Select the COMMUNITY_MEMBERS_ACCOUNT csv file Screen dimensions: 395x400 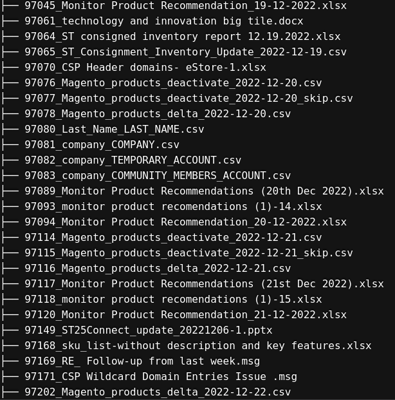(x=158, y=175)
